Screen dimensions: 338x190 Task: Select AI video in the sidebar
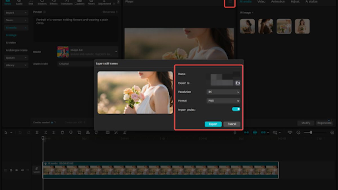coord(11,43)
